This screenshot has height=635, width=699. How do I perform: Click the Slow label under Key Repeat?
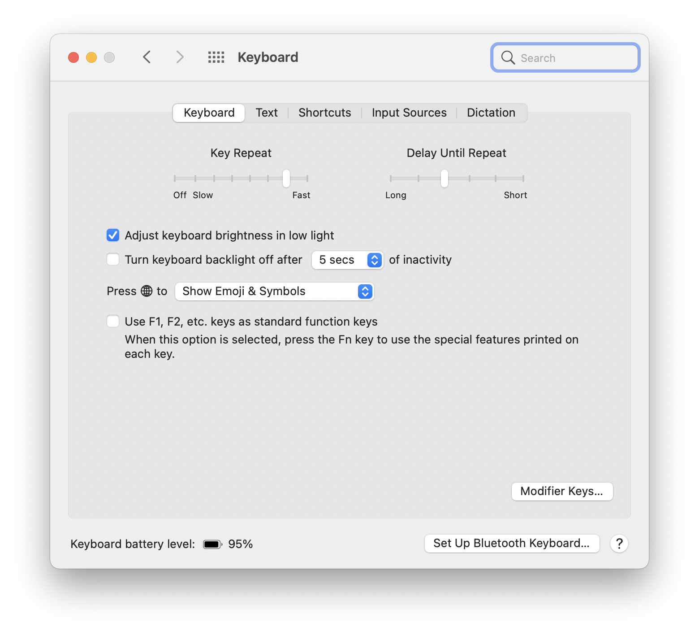(203, 196)
